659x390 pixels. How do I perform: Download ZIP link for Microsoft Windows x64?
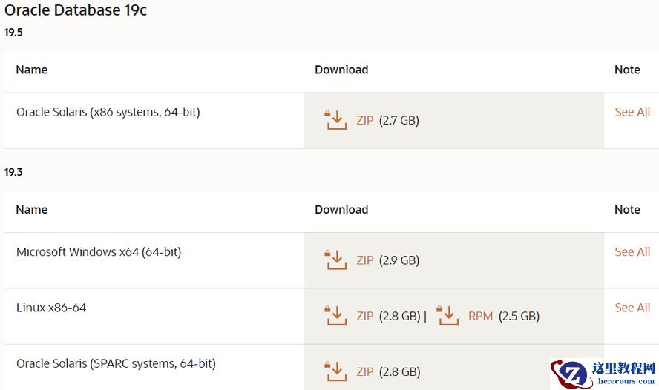(365, 260)
